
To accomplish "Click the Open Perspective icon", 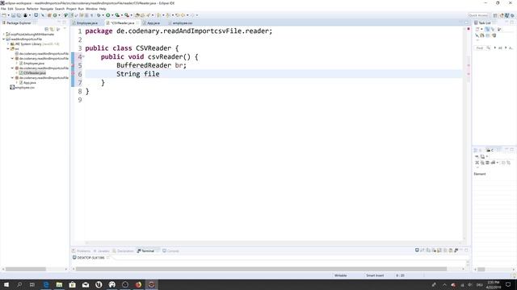I will [495, 15].
